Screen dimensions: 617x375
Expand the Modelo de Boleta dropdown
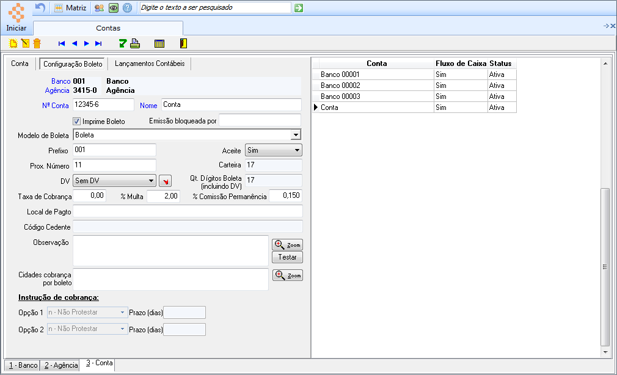pyautogui.click(x=296, y=135)
